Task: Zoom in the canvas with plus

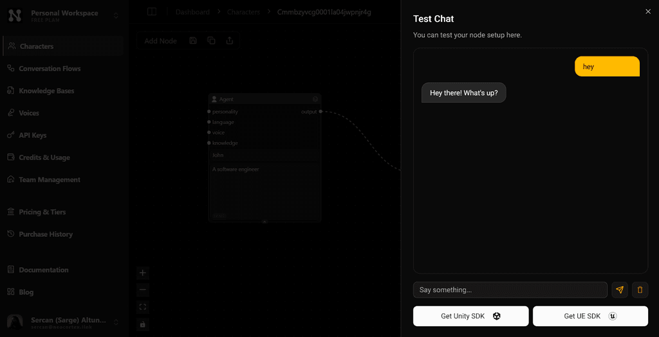Action: click(x=142, y=273)
